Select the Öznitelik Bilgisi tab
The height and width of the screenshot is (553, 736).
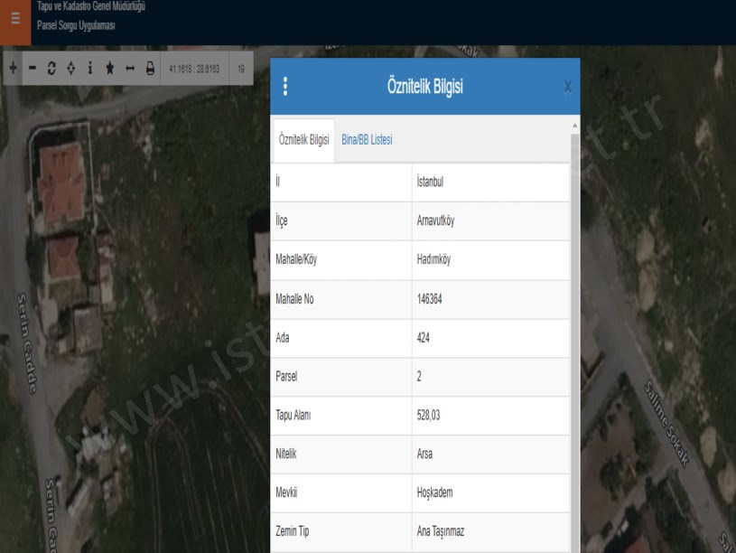tap(303, 141)
